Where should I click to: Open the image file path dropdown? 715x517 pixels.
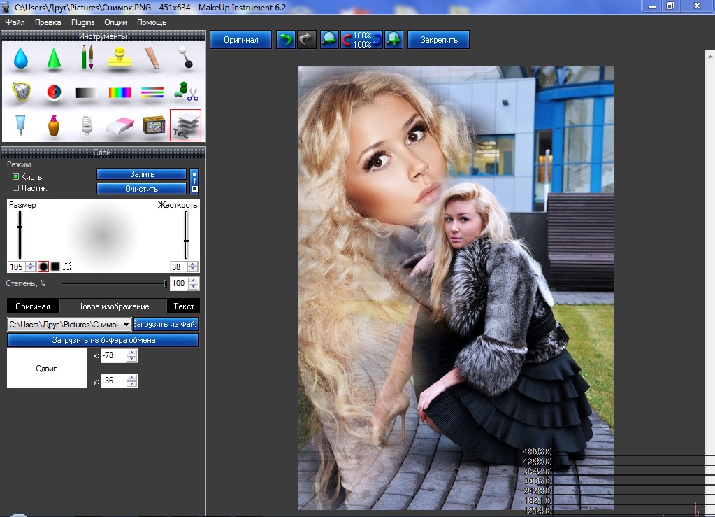point(126,324)
